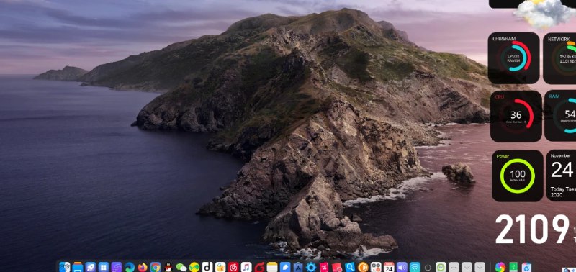Viewport: 576px width, 272px height.
Task: Open the App Store 'A' dock icon
Action: 298,267
